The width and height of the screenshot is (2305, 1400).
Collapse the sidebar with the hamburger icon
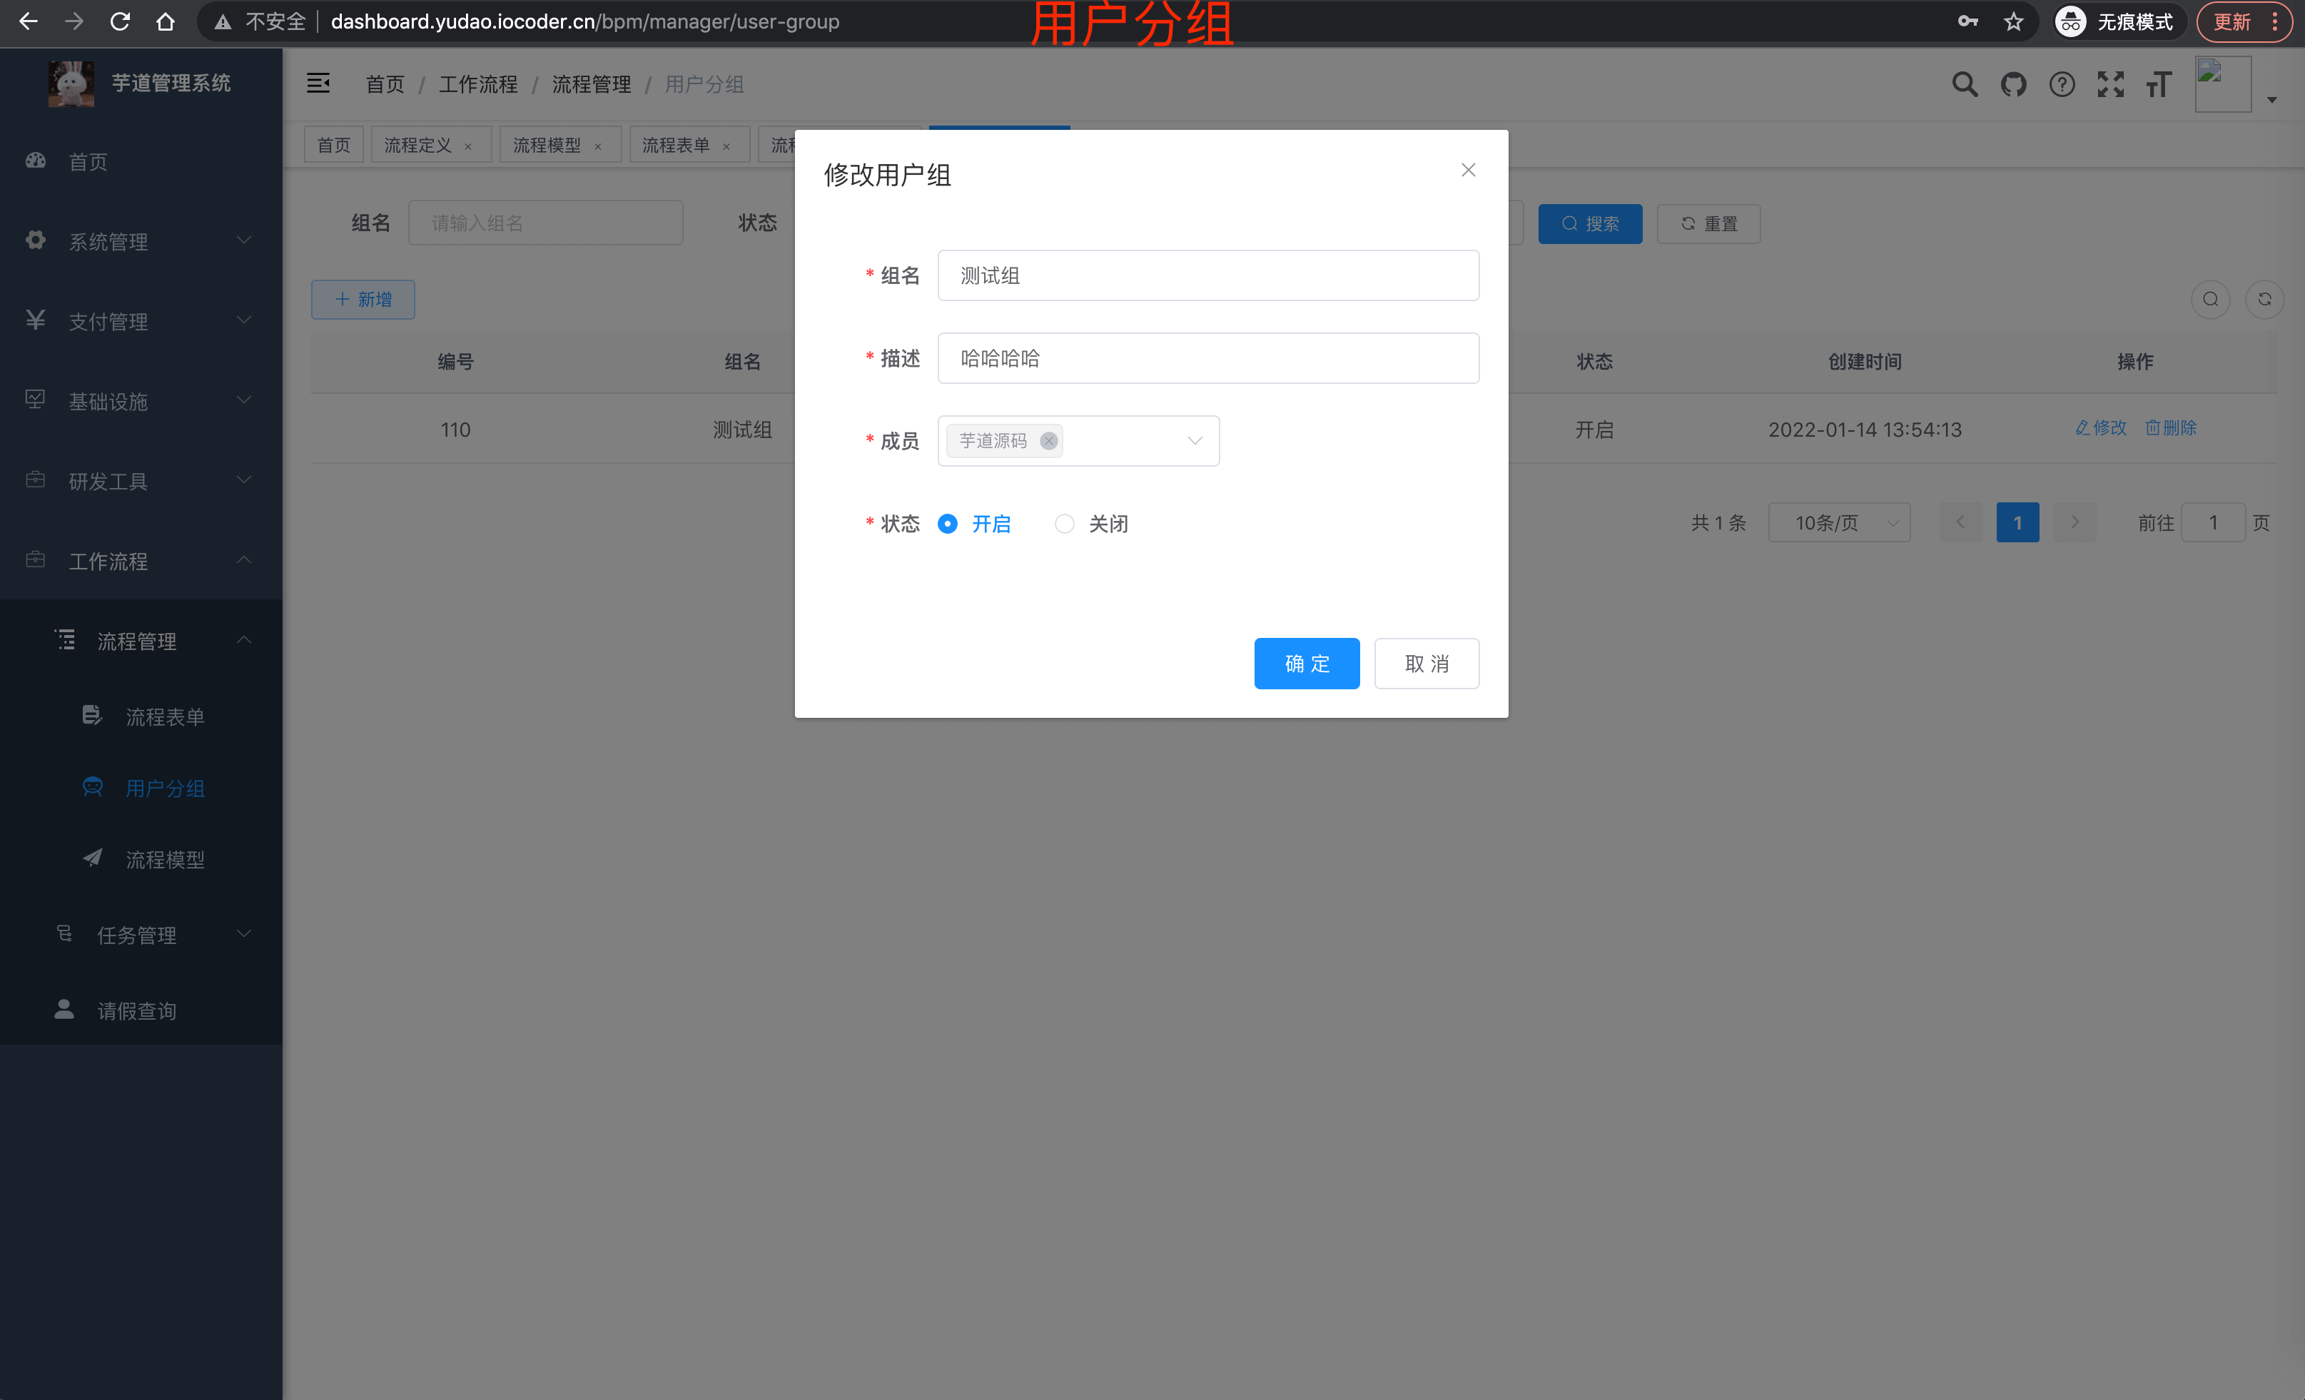click(318, 83)
